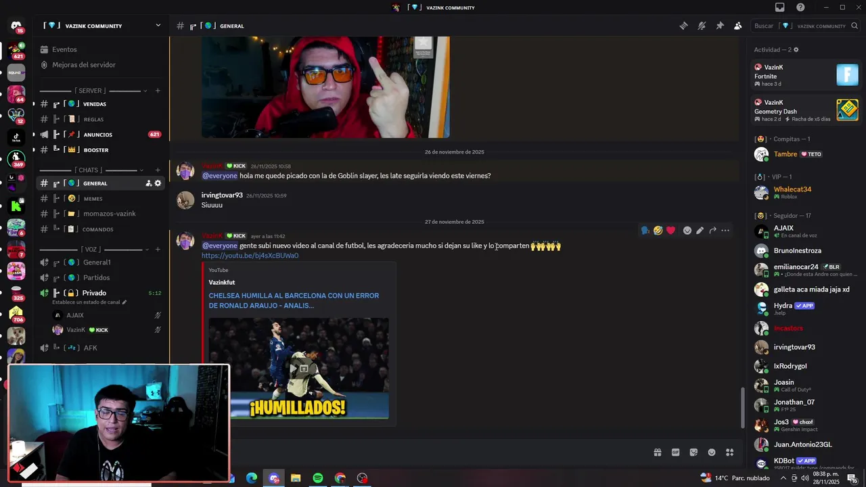Open the volume speaker tray icon

coord(804,478)
